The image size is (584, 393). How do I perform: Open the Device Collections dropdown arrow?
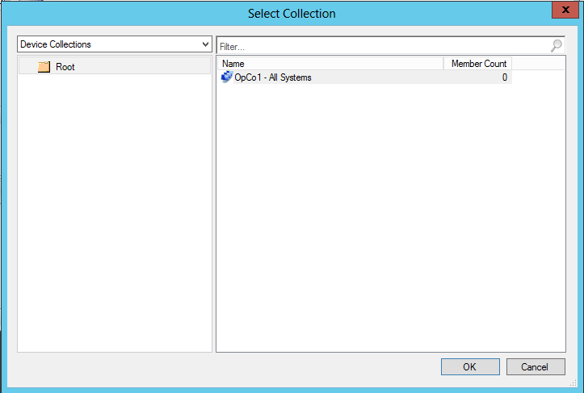(205, 44)
